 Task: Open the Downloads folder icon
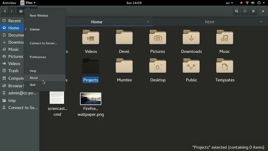click(191, 37)
